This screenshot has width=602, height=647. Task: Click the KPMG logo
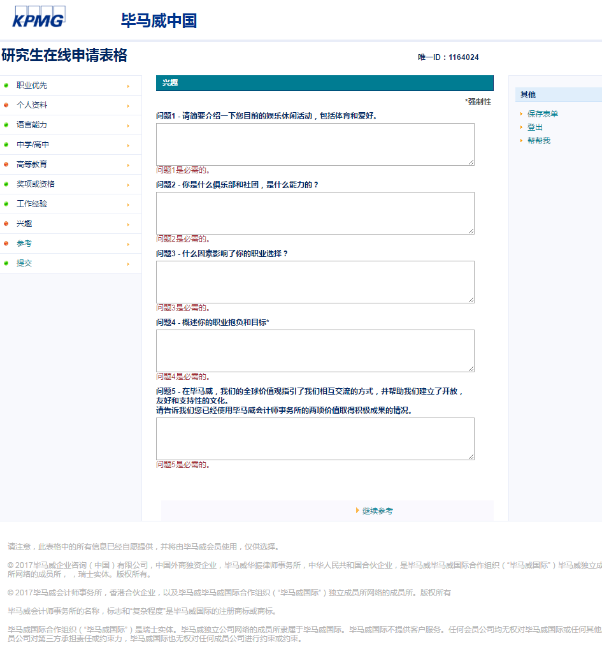pyautogui.click(x=39, y=17)
